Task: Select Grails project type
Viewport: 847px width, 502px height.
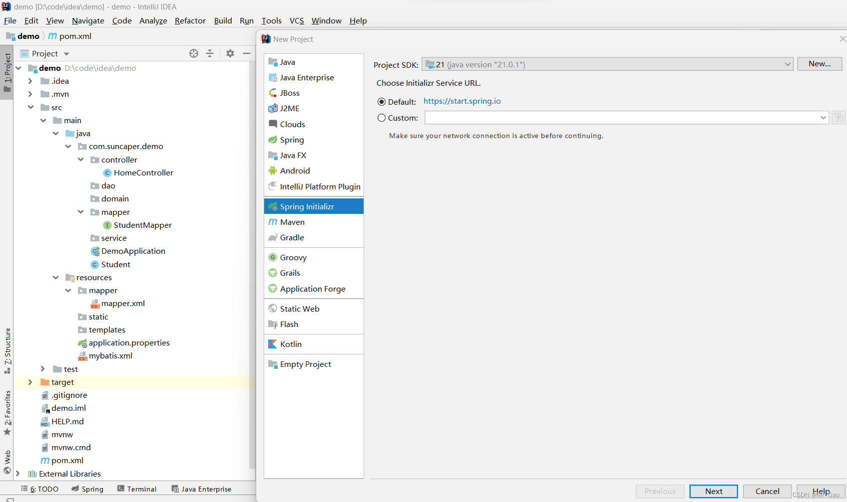Action: click(314, 273)
